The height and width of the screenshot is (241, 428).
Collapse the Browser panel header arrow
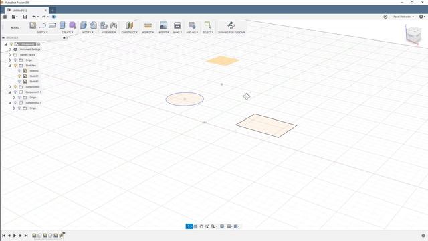click(x=3, y=37)
